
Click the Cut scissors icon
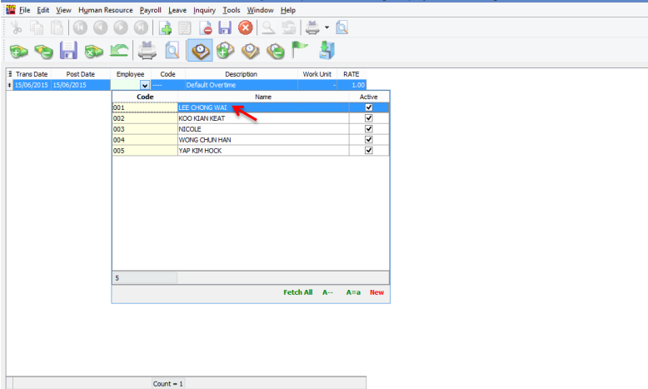tap(16, 27)
